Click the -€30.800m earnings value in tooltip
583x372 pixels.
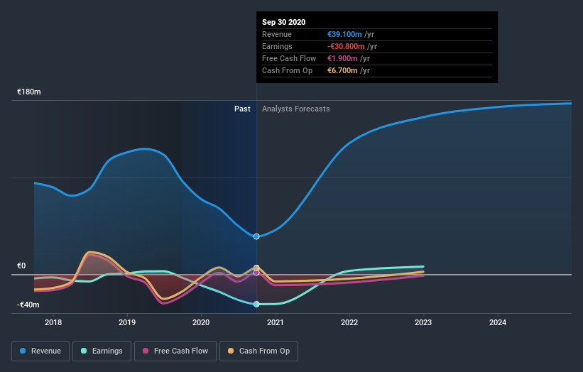(x=346, y=46)
